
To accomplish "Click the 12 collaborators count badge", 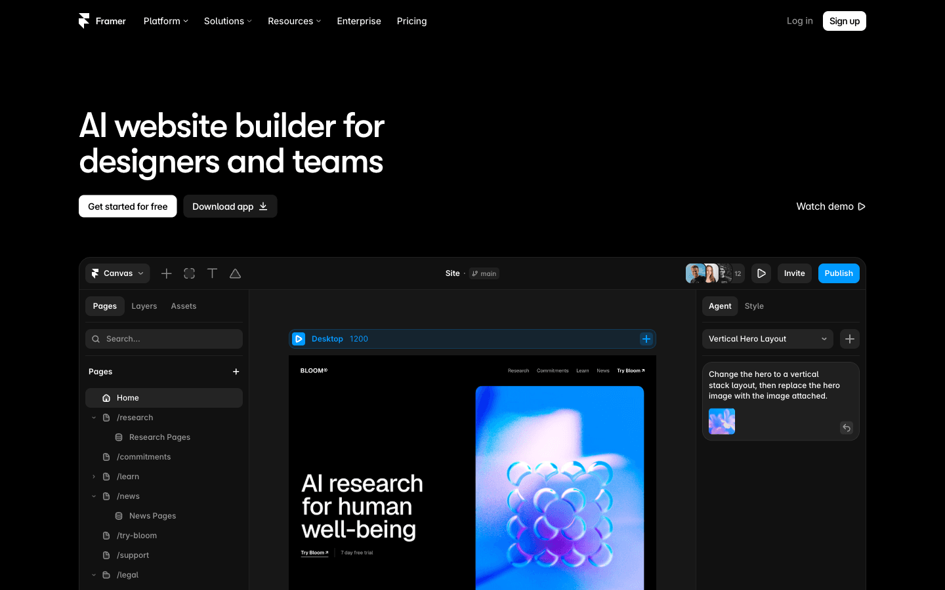I will tap(738, 273).
